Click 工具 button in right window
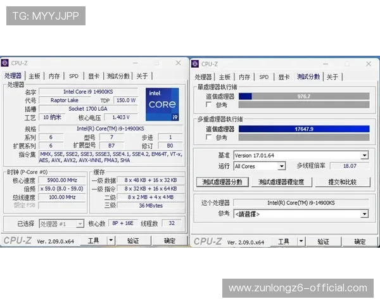The image size is (380, 304). (284, 241)
